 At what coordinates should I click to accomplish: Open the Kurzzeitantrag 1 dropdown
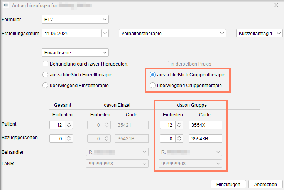tap(259, 33)
